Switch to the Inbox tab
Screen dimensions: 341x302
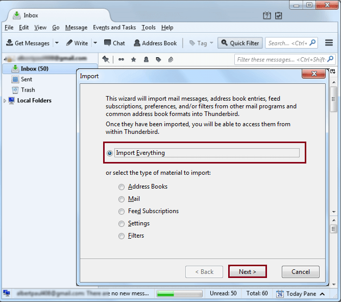59,15
